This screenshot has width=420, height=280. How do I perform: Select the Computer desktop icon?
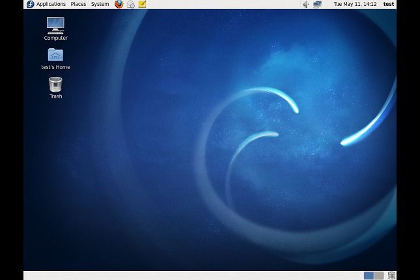(55, 29)
